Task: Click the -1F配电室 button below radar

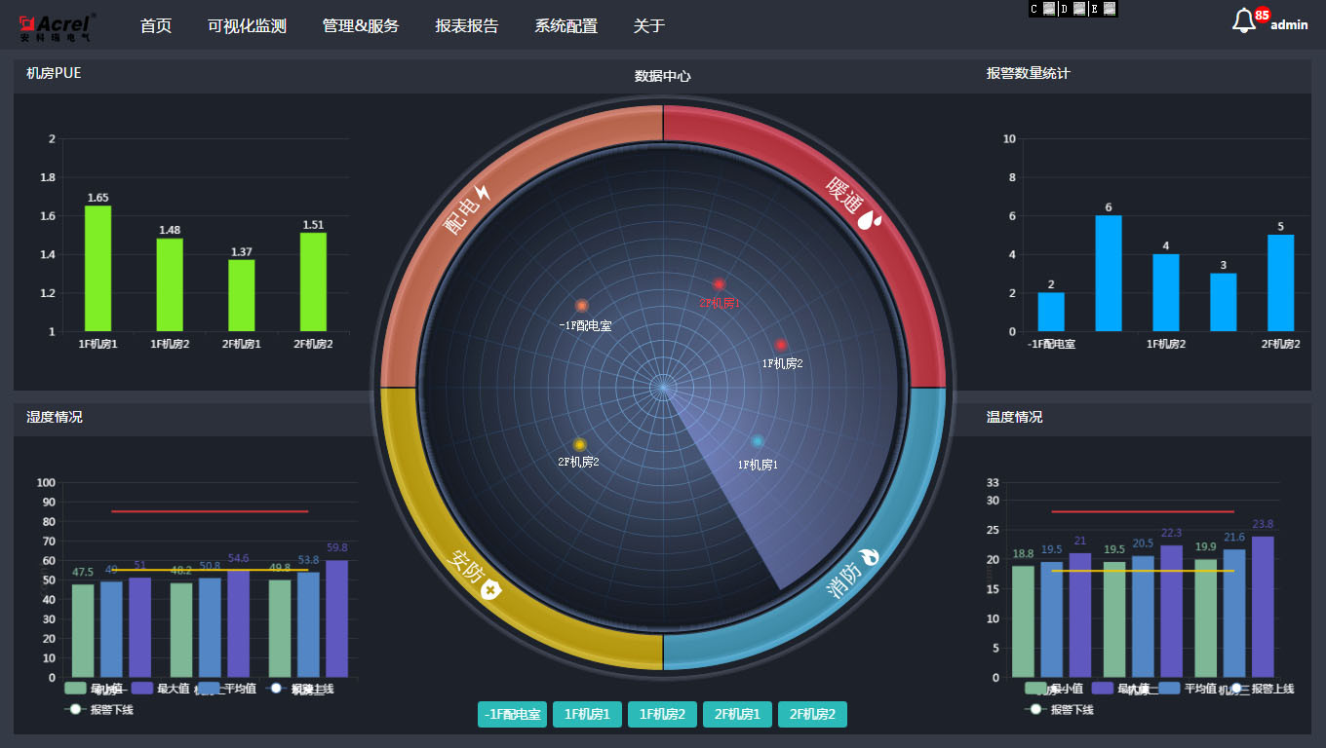Action: (513, 714)
